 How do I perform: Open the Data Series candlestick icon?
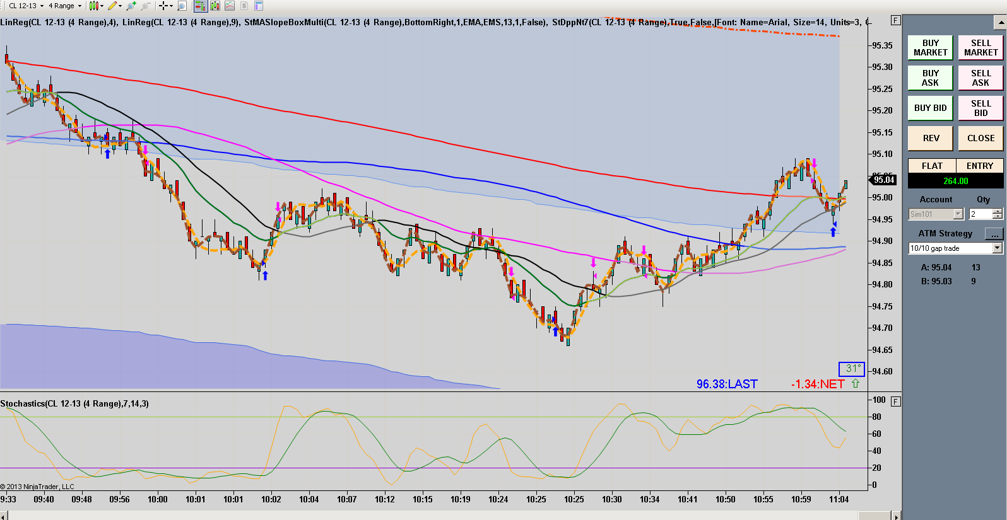[x=215, y=6]
